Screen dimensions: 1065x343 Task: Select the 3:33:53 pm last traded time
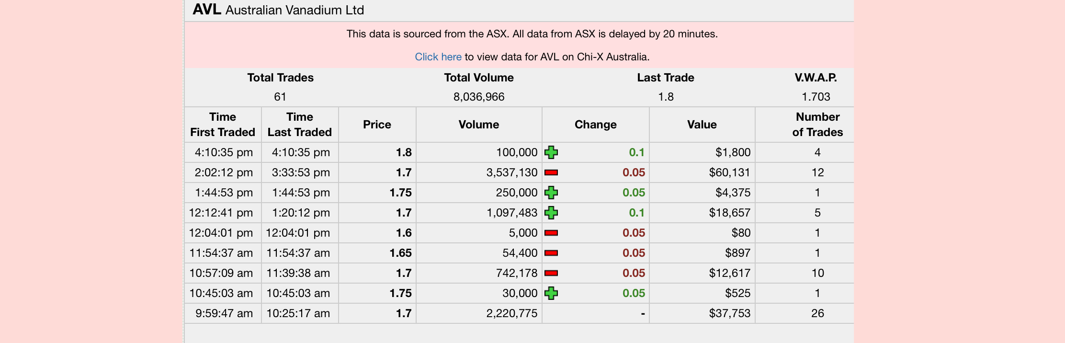point(301,172)
